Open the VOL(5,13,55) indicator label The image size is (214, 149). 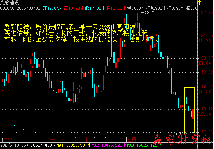[x=14, y=145]
